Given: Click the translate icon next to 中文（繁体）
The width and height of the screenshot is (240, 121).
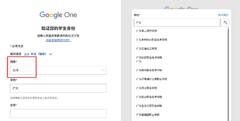Looking at the screenshot, I should click(x=27, y=54).
